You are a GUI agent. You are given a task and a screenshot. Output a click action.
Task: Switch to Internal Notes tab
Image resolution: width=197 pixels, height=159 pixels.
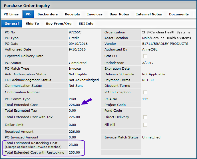click(149, 14)
